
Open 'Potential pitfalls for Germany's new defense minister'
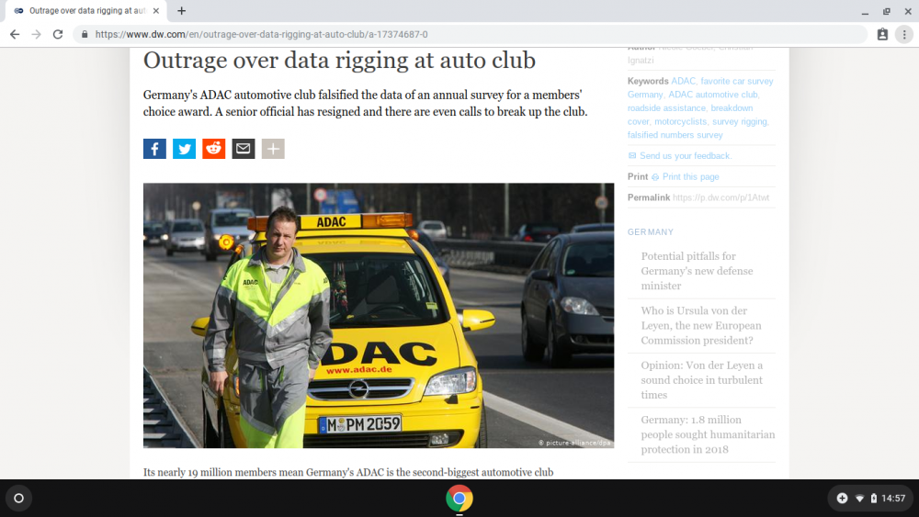tap(697, 271)
